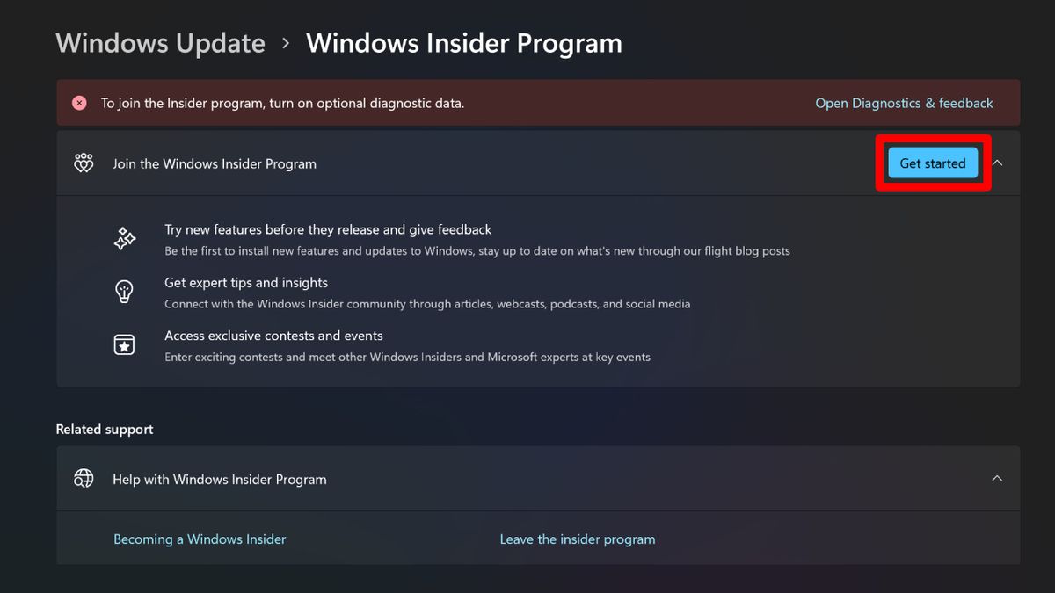Viewport: 1055px width, 593px height.
Task: Open Diagnostics & feedback link
Action: pos(904,103)
